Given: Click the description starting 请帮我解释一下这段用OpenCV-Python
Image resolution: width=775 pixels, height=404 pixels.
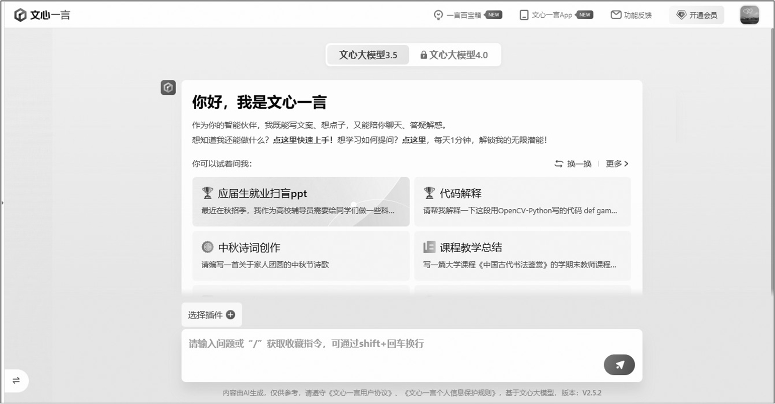Looking at the screenshot, I should point(520,210).
